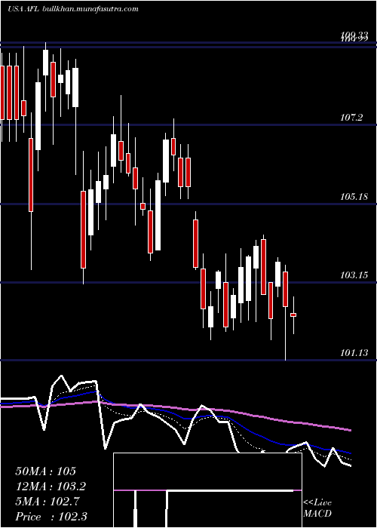Click the '50MA : 105' reading
This screenshot has height=528, width=377.
(46, 471)
